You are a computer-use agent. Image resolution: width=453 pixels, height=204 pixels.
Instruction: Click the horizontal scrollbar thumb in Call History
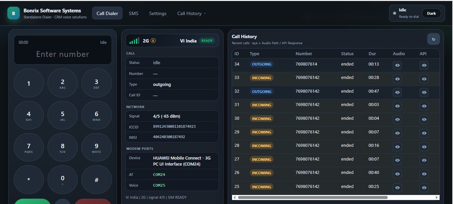click(312, 197)
